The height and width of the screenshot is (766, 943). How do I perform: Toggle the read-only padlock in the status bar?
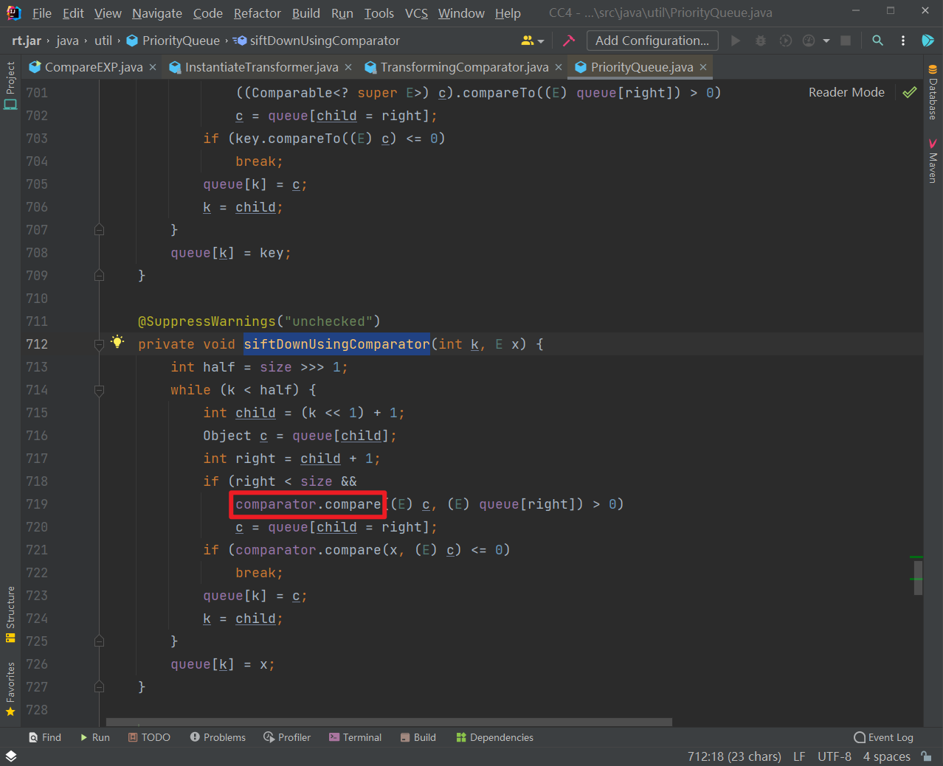[x=926, y=756]
